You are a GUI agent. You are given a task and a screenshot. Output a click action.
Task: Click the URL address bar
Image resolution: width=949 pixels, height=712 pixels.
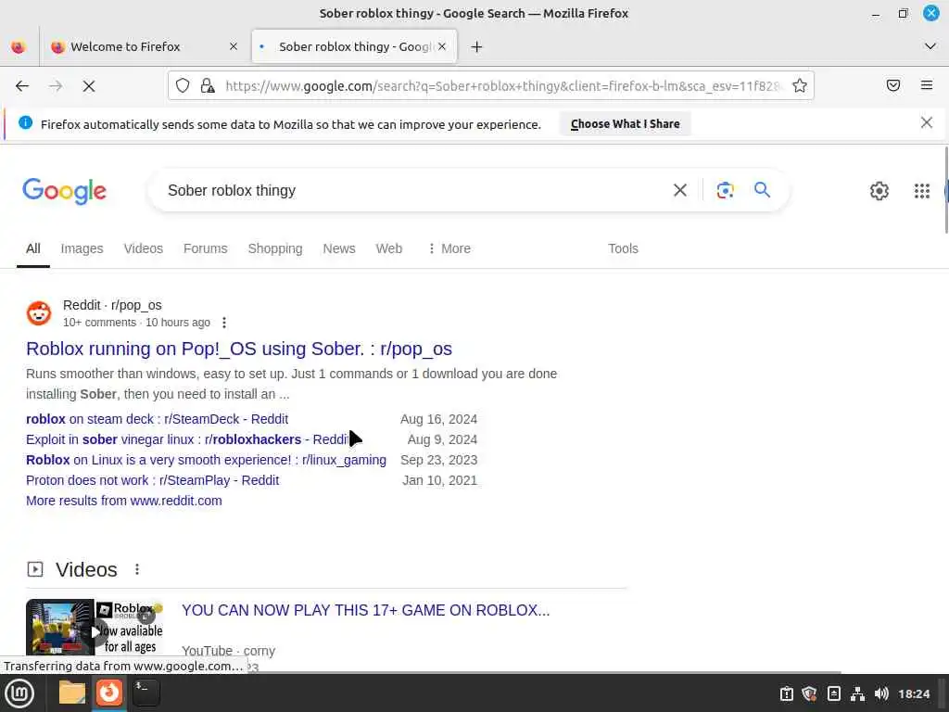click(x=502, y=86)
